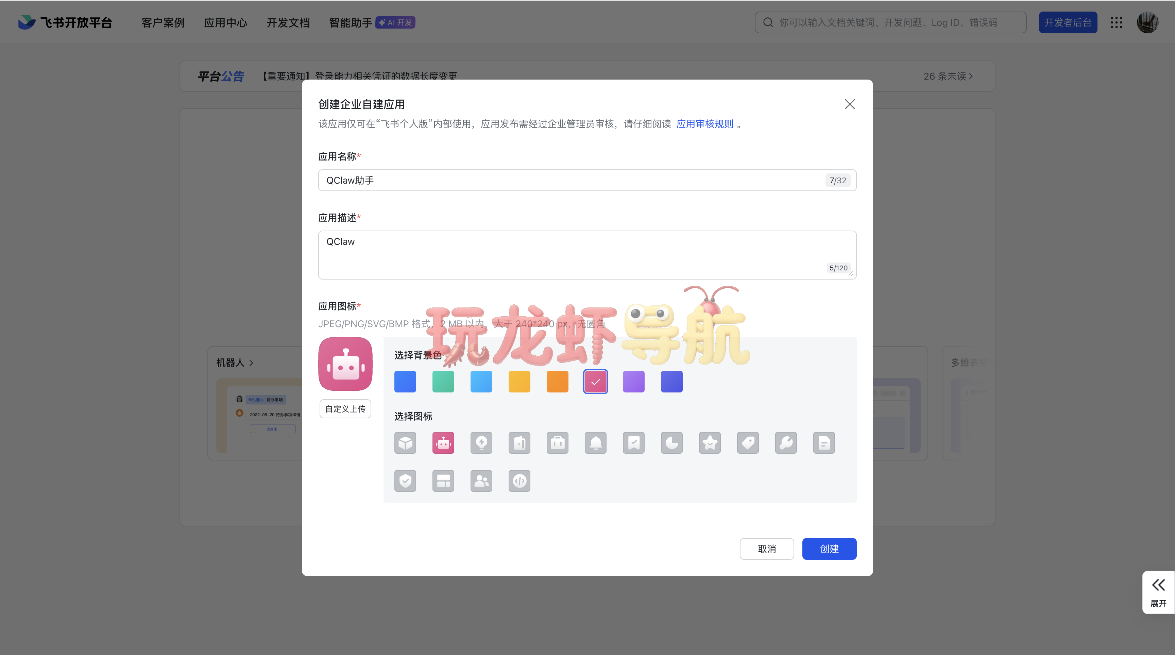Click the 取消 button

click(767, 549)
